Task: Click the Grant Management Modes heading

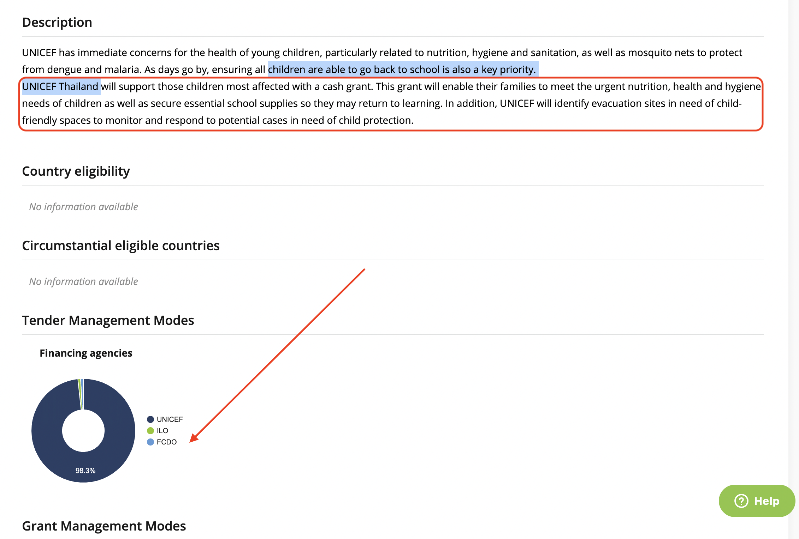Action: 104,526
